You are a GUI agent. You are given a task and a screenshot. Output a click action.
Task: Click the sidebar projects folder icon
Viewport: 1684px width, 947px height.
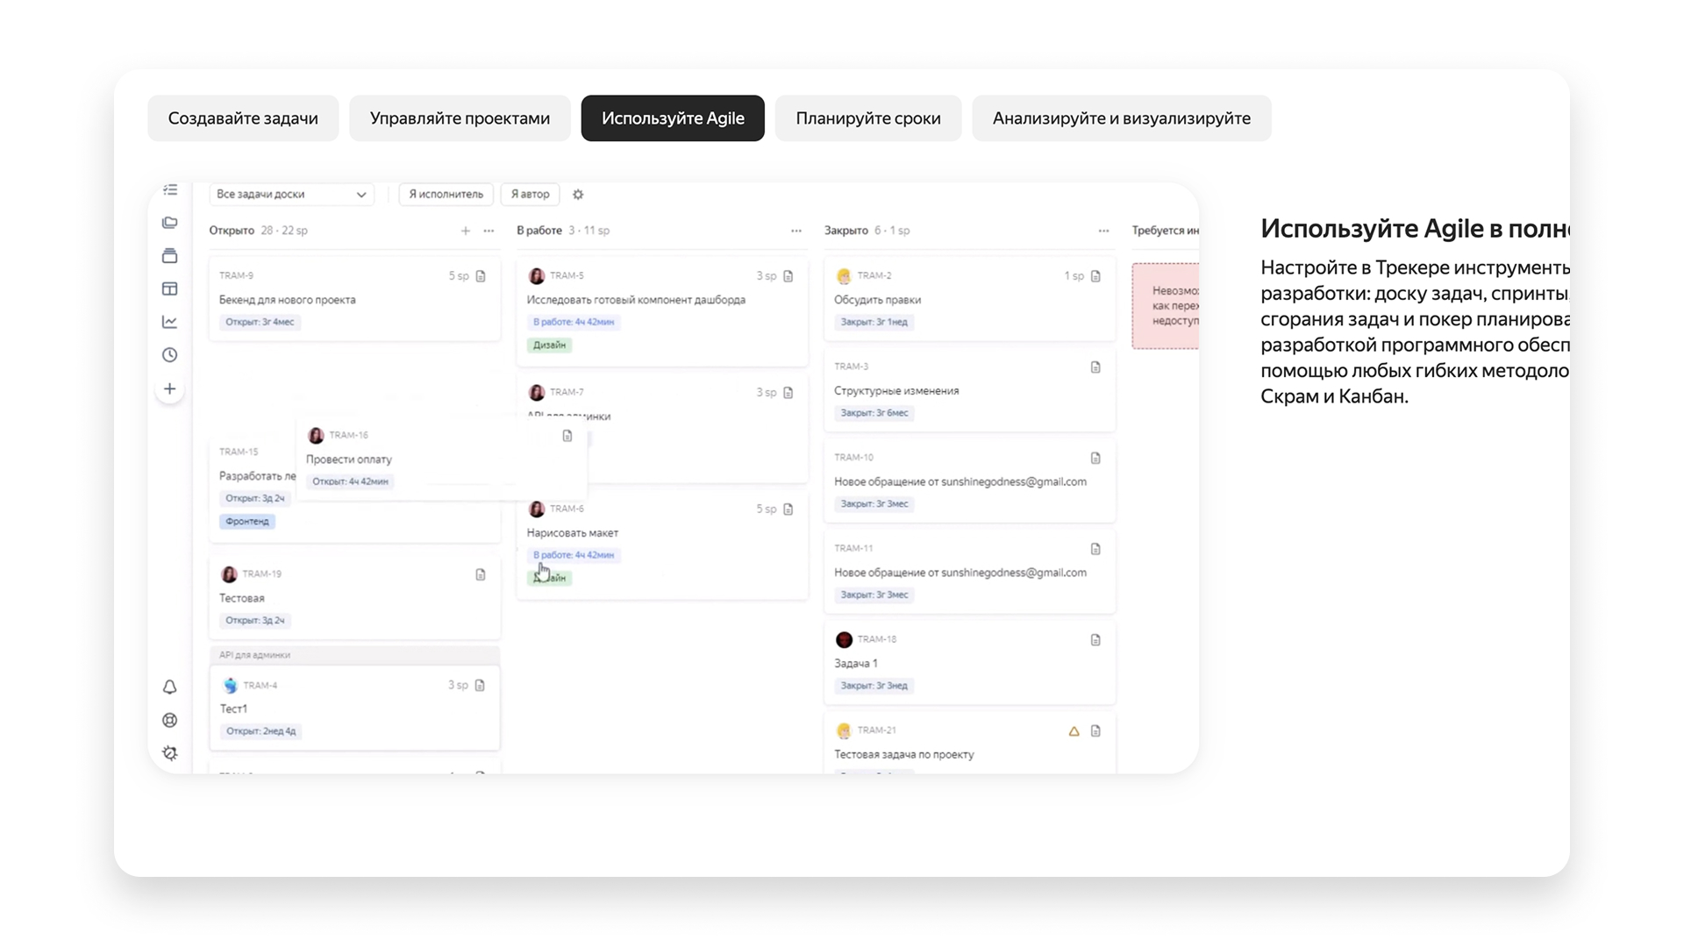[x=170, y=223]
